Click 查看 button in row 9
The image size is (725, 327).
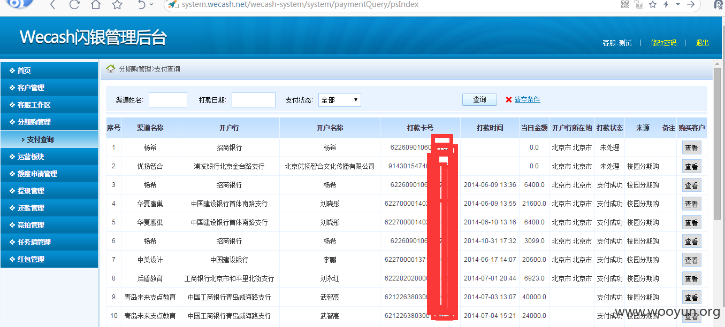[691, 298]
